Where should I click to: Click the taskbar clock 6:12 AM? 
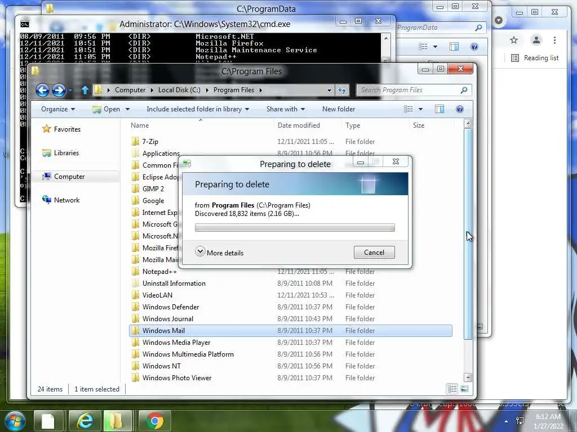point(548,417)
